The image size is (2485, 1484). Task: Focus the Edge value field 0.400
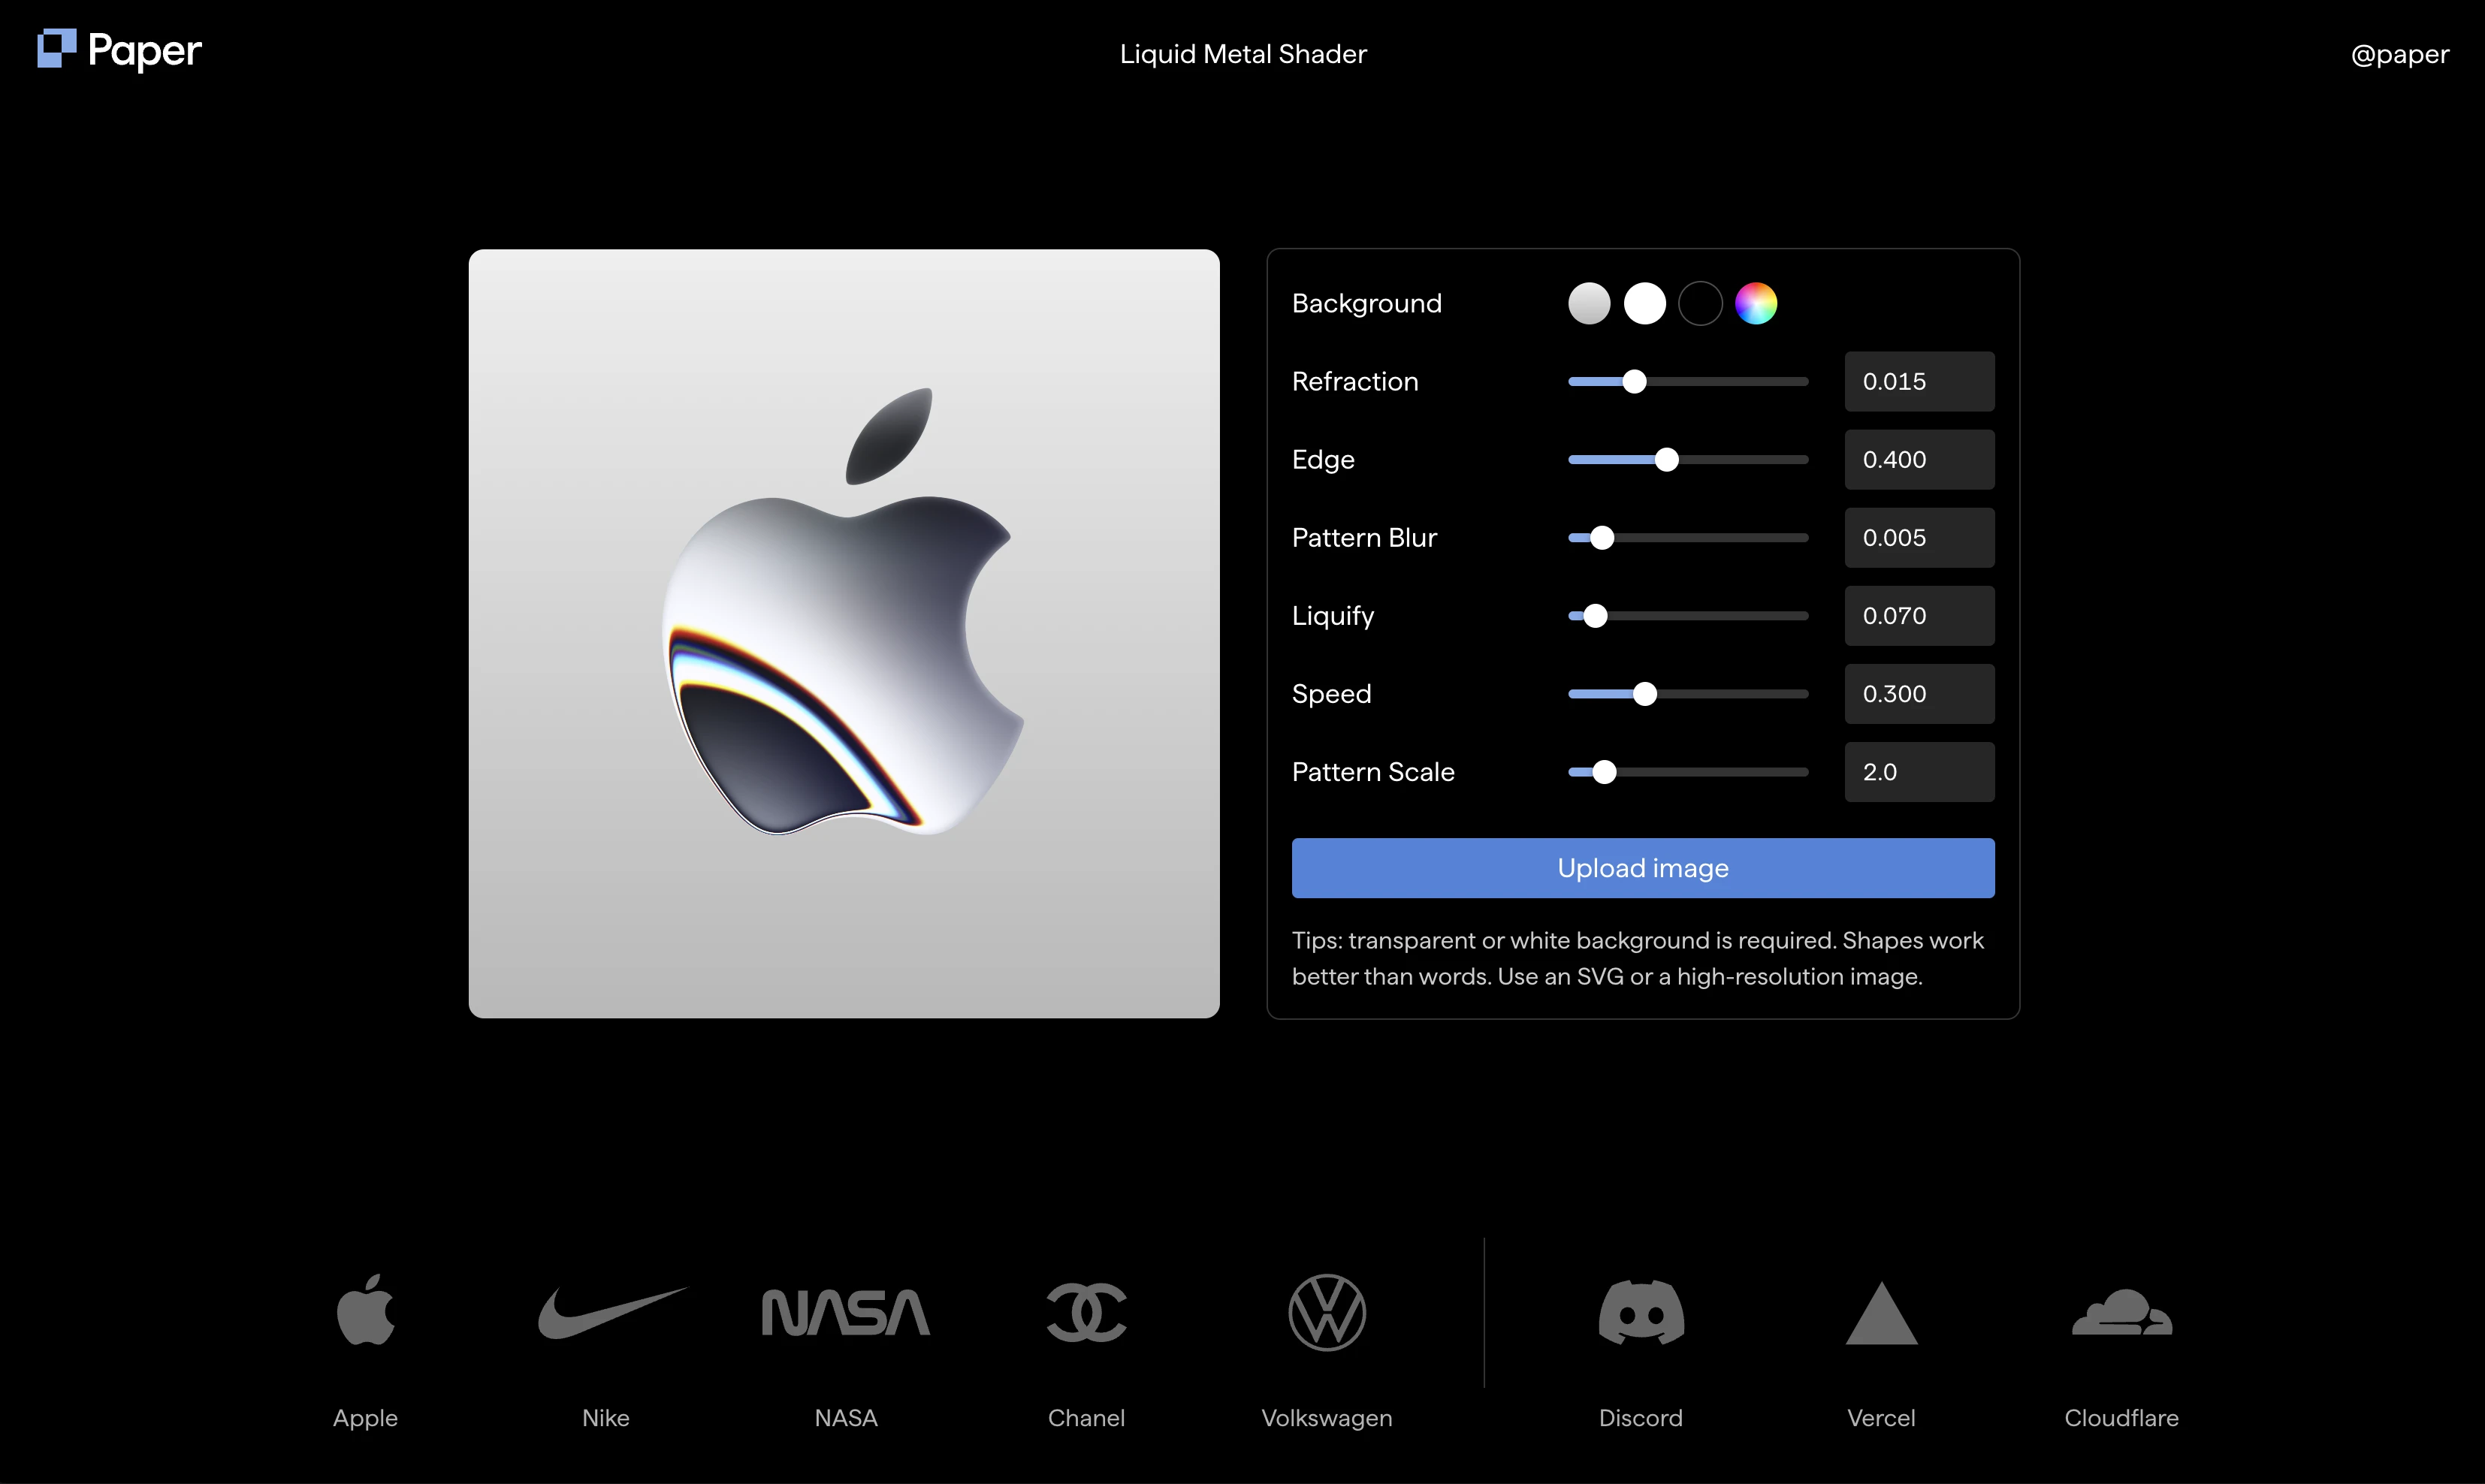pos(1919,459)
